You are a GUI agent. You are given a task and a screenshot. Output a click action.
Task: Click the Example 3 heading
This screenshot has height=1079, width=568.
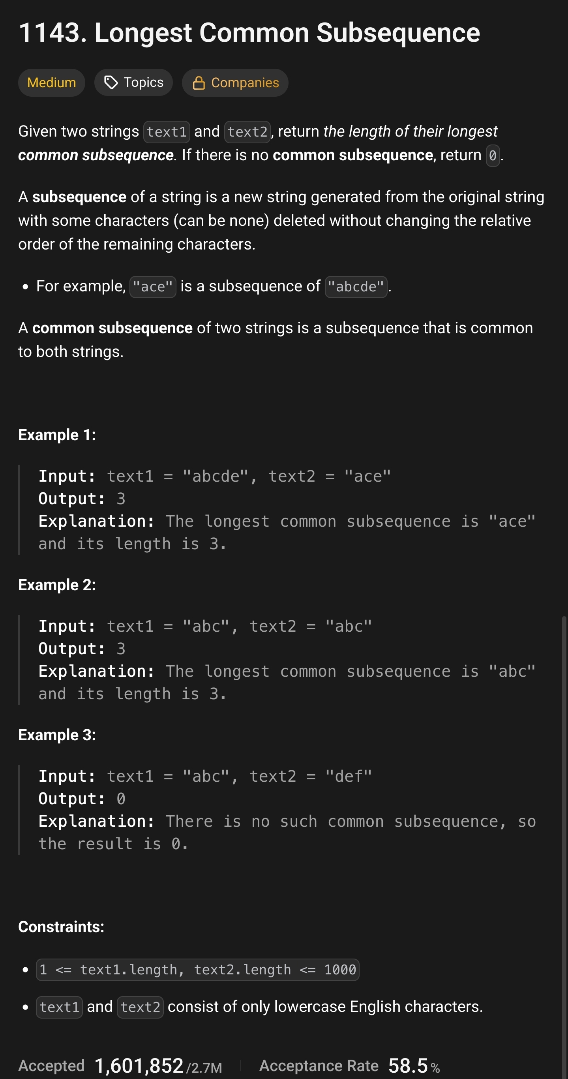pos(57,735)
